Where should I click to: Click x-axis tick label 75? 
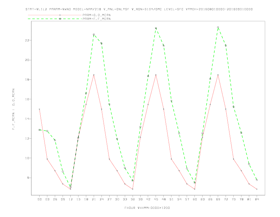234,199
